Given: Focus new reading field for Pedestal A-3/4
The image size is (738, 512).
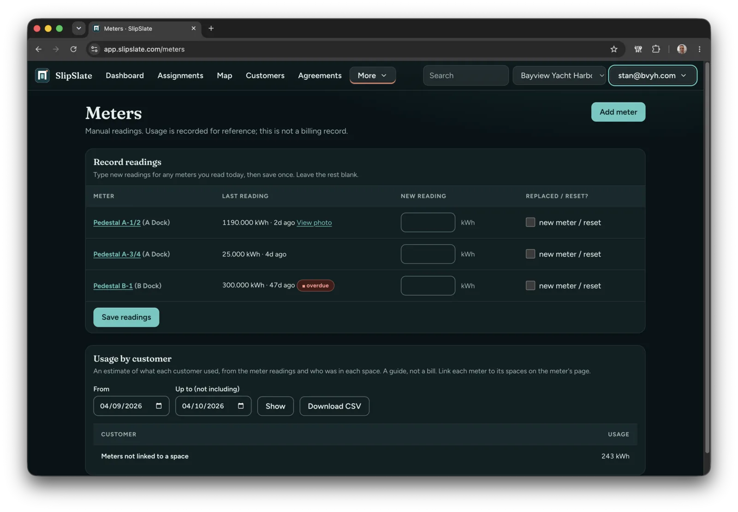Looking at the screenshot, I should [428, 254].
